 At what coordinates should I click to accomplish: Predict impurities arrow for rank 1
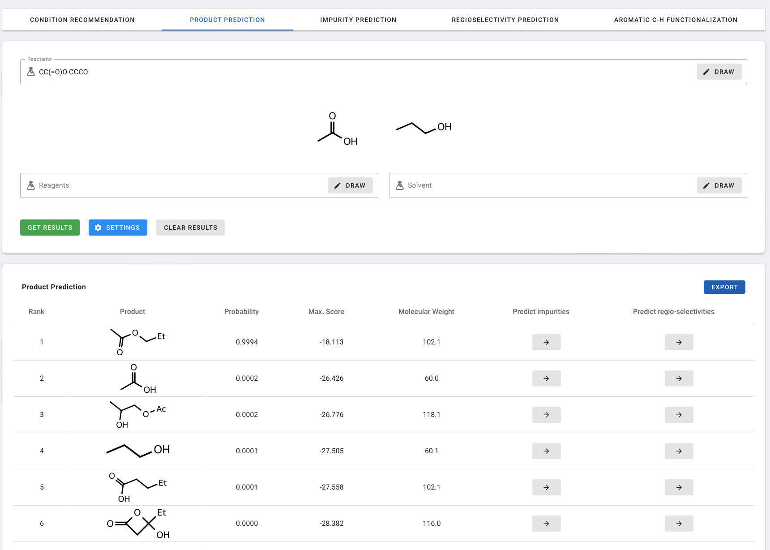click(546, 342)
